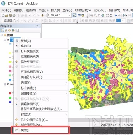Choose 移除(R) from the context menu
Screen dimensions: 133x135
pyautogui.click(x=41, y=46)
